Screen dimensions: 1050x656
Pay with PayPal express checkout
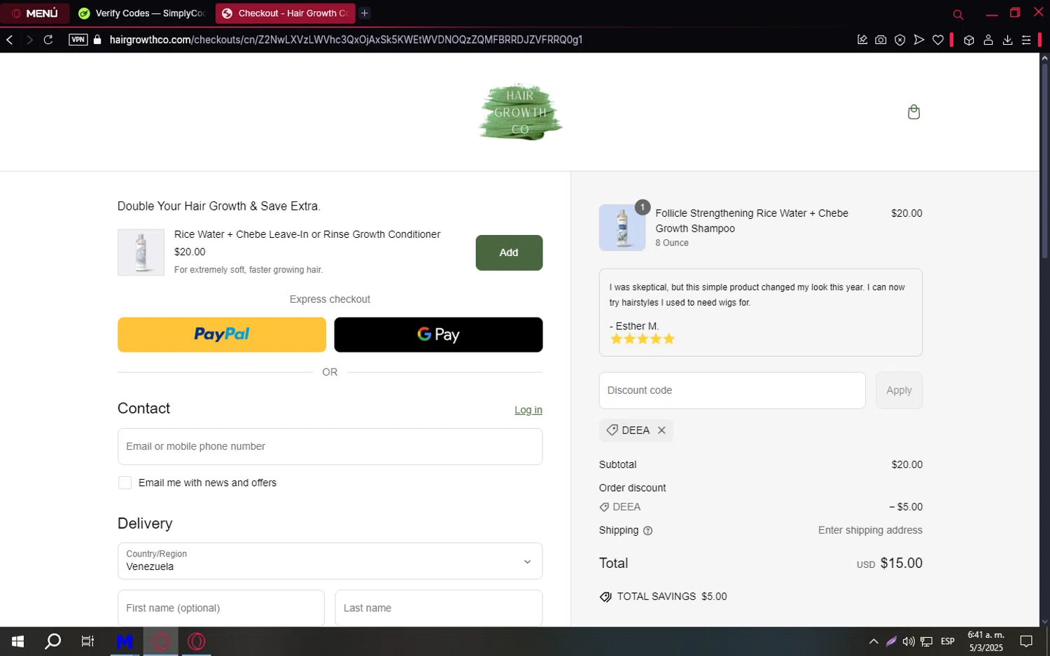coord(222,334)
